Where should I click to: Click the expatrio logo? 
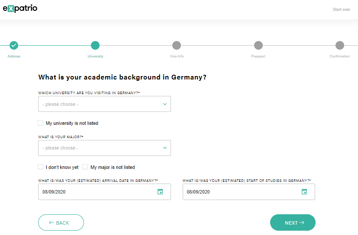coord(20,9)
